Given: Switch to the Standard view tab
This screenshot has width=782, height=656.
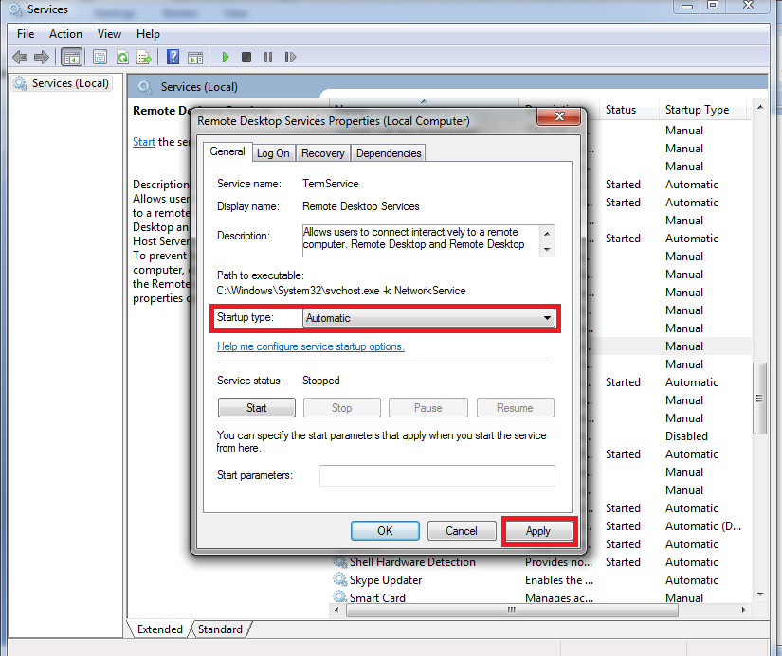Looking at the screenshot, I should [220, 629].
